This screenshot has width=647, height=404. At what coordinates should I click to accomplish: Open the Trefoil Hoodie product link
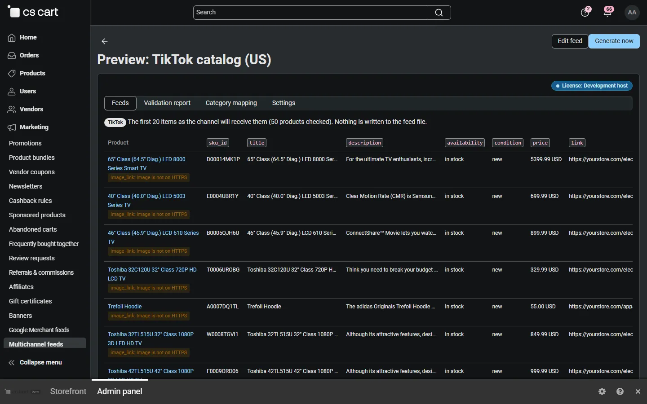click(124, 307)
